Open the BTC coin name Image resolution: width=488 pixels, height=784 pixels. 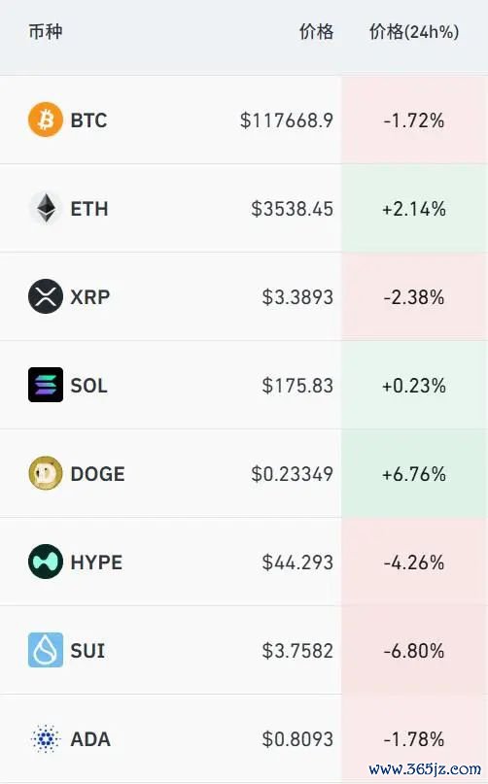(x=88, y=120)
